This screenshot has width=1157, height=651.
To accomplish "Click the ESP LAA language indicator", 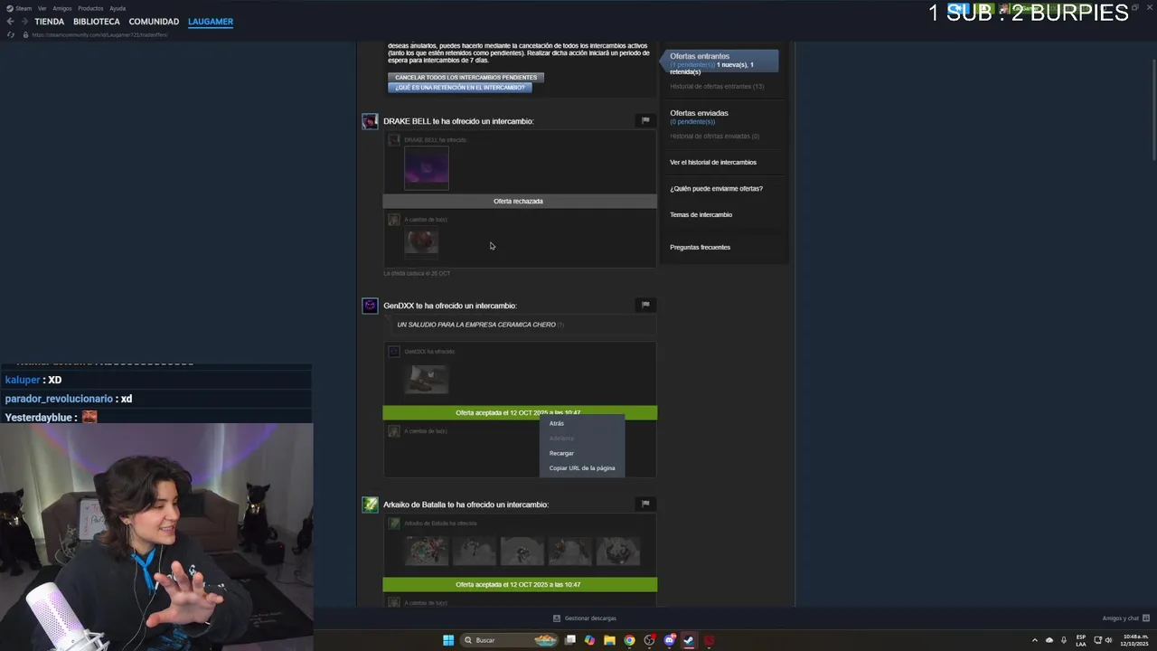I will coord(1081,640).
